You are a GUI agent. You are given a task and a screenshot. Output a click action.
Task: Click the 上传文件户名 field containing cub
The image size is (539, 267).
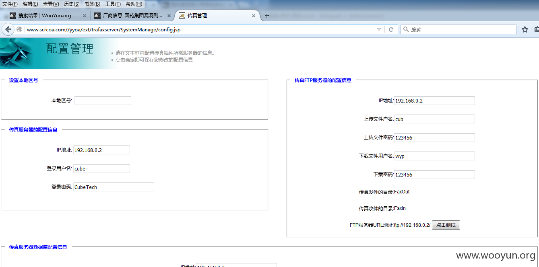(434, 119)
